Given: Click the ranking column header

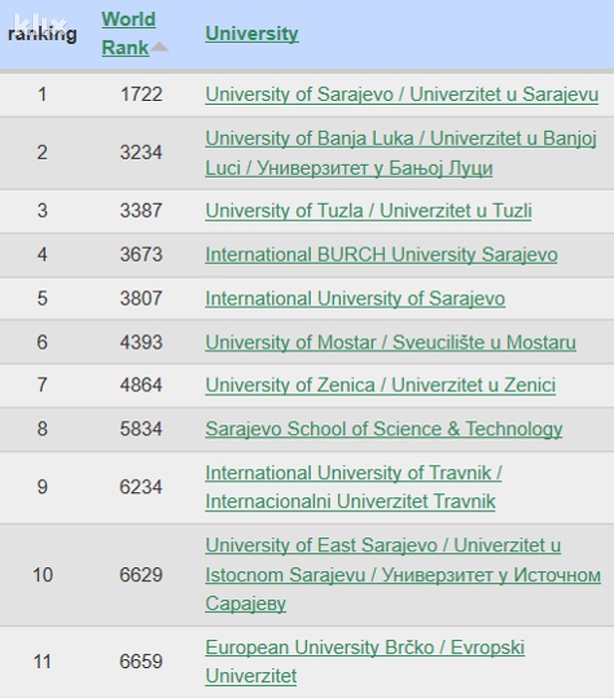Looking at the screenshot, I should pos(42,35).
